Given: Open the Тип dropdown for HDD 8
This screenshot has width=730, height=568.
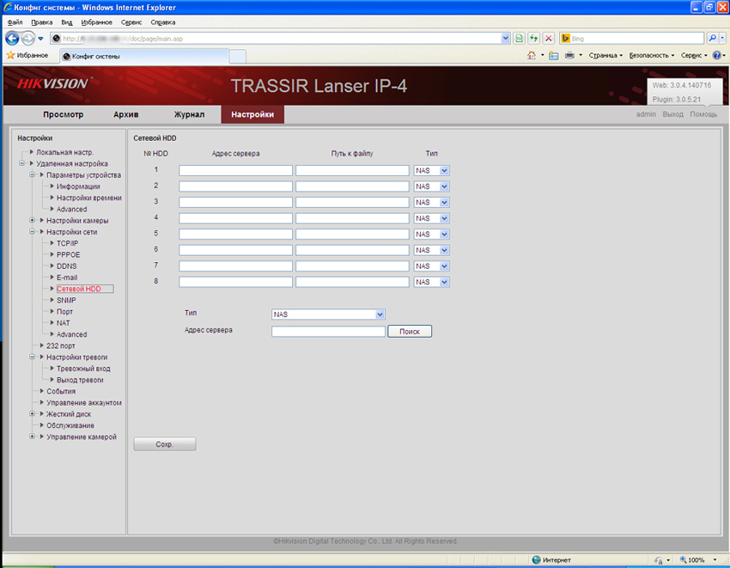Looking at the screenshot, I should pyautogui.click(x=432, y=282).
